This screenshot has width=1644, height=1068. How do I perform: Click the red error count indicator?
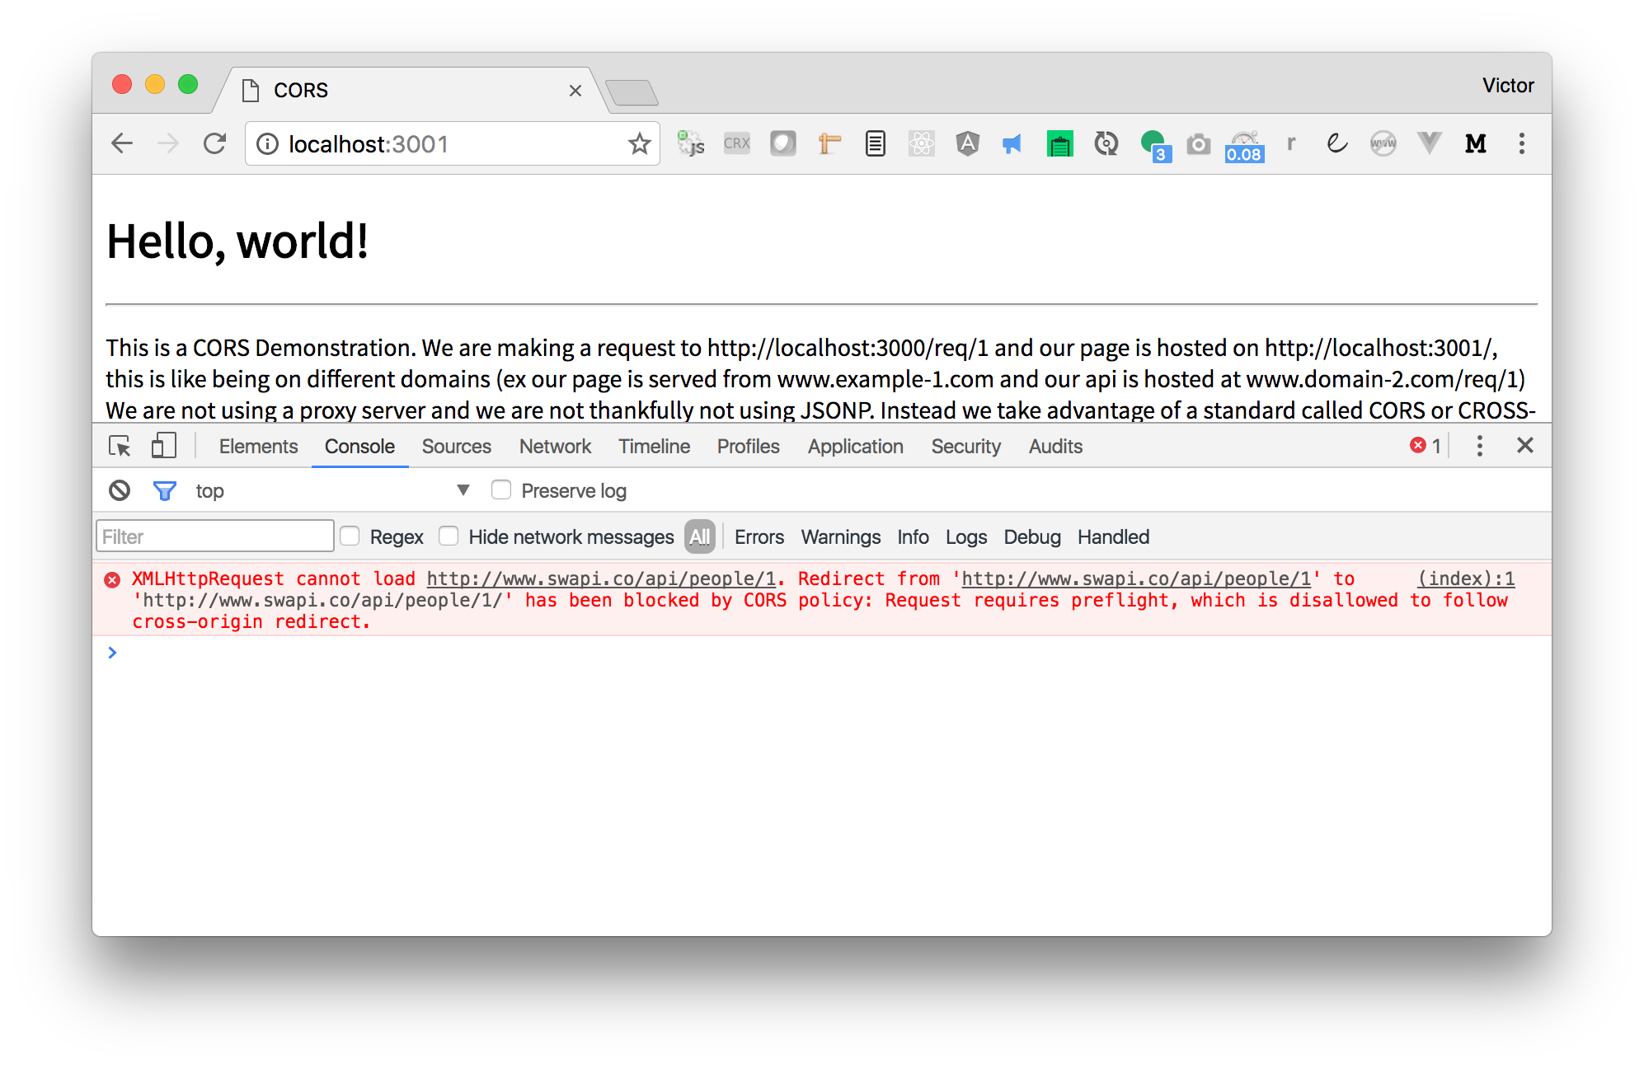pos(1426,446)
